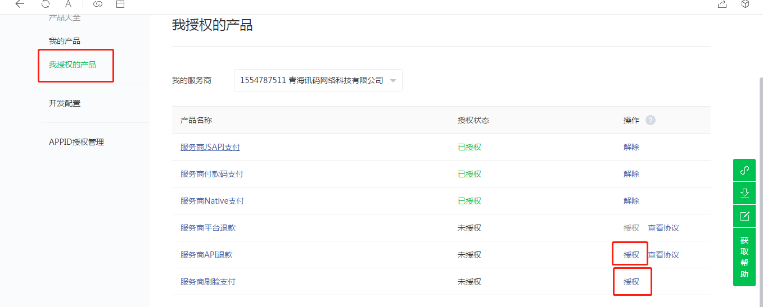Click the 操作 column header
This screenshot has width=763, height=307.
631,120
